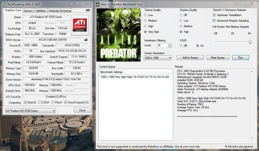Viewport: 259px width, 151px height.
Task: Click the Anisotropic Filtering level stepper arrows
Action: [x=170, y=45]
